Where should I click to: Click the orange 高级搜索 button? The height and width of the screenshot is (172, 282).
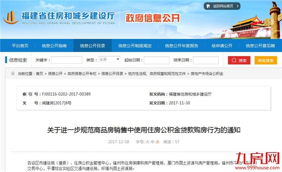point(266,60)
